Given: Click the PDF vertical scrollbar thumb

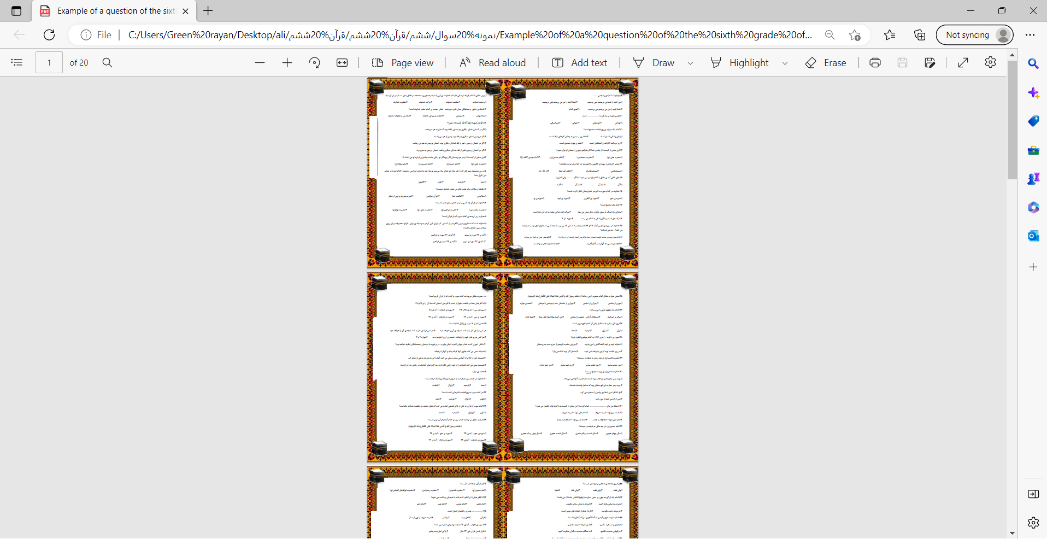Looking at the screenshot, I should [x=1012, y=120].
